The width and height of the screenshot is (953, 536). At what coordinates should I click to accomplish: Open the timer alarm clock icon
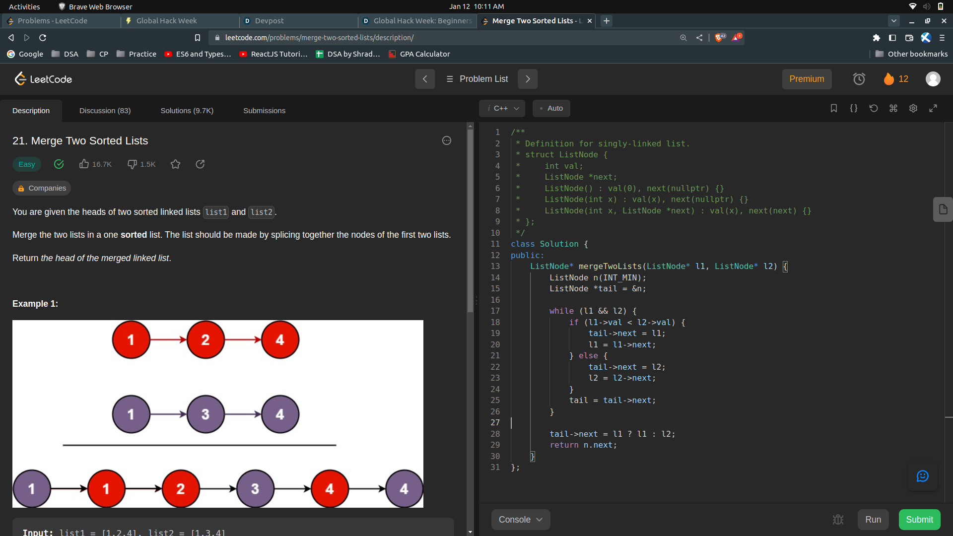(x=859, y=79)
